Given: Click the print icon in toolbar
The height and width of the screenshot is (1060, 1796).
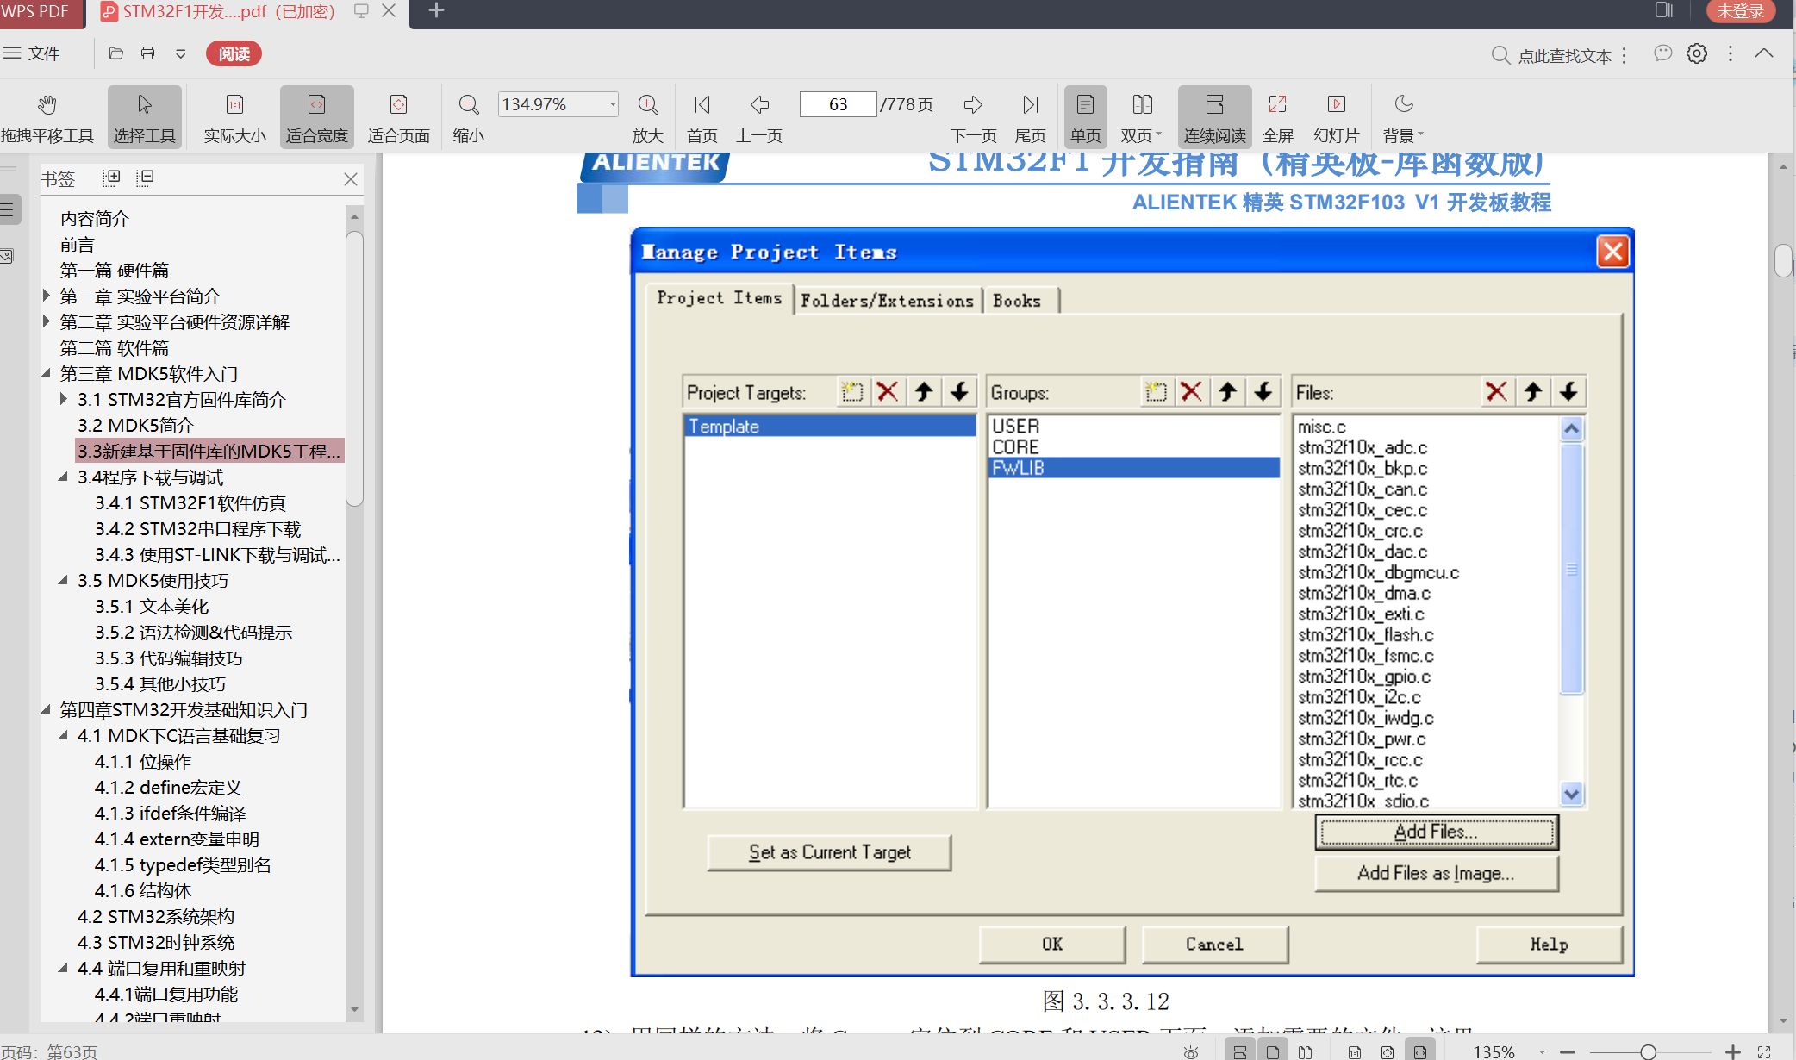Looking at the screenshot, I should click(148, 53).
